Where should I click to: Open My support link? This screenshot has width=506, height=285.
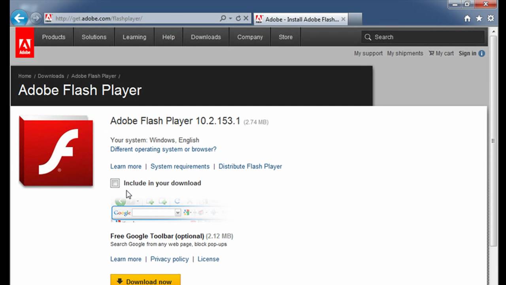[368, 53]
